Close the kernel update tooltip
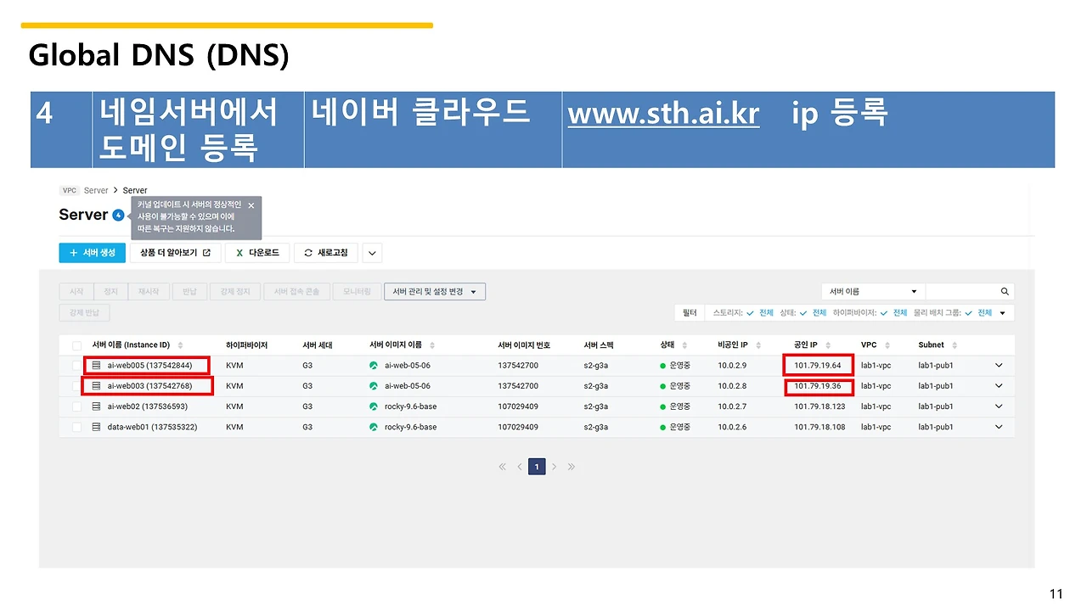The height and width of the screenshot is (611, 1087). 251,205
